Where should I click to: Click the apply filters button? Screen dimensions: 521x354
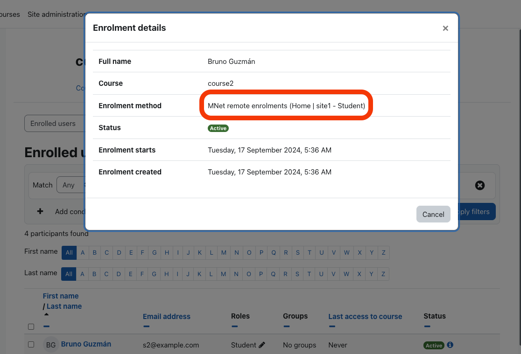click(x=477, y=212)
